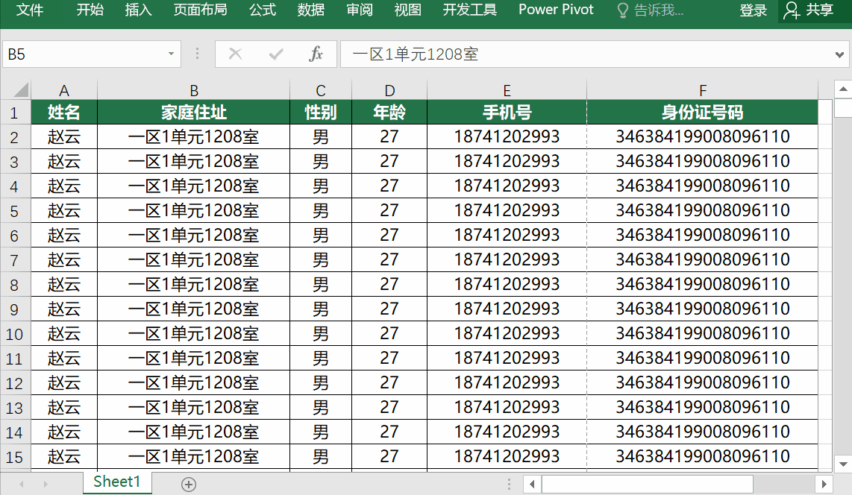Screen dimensions: 852x495
Task: Switch to the 数据 ribbon tab
Action: [310, 10]
